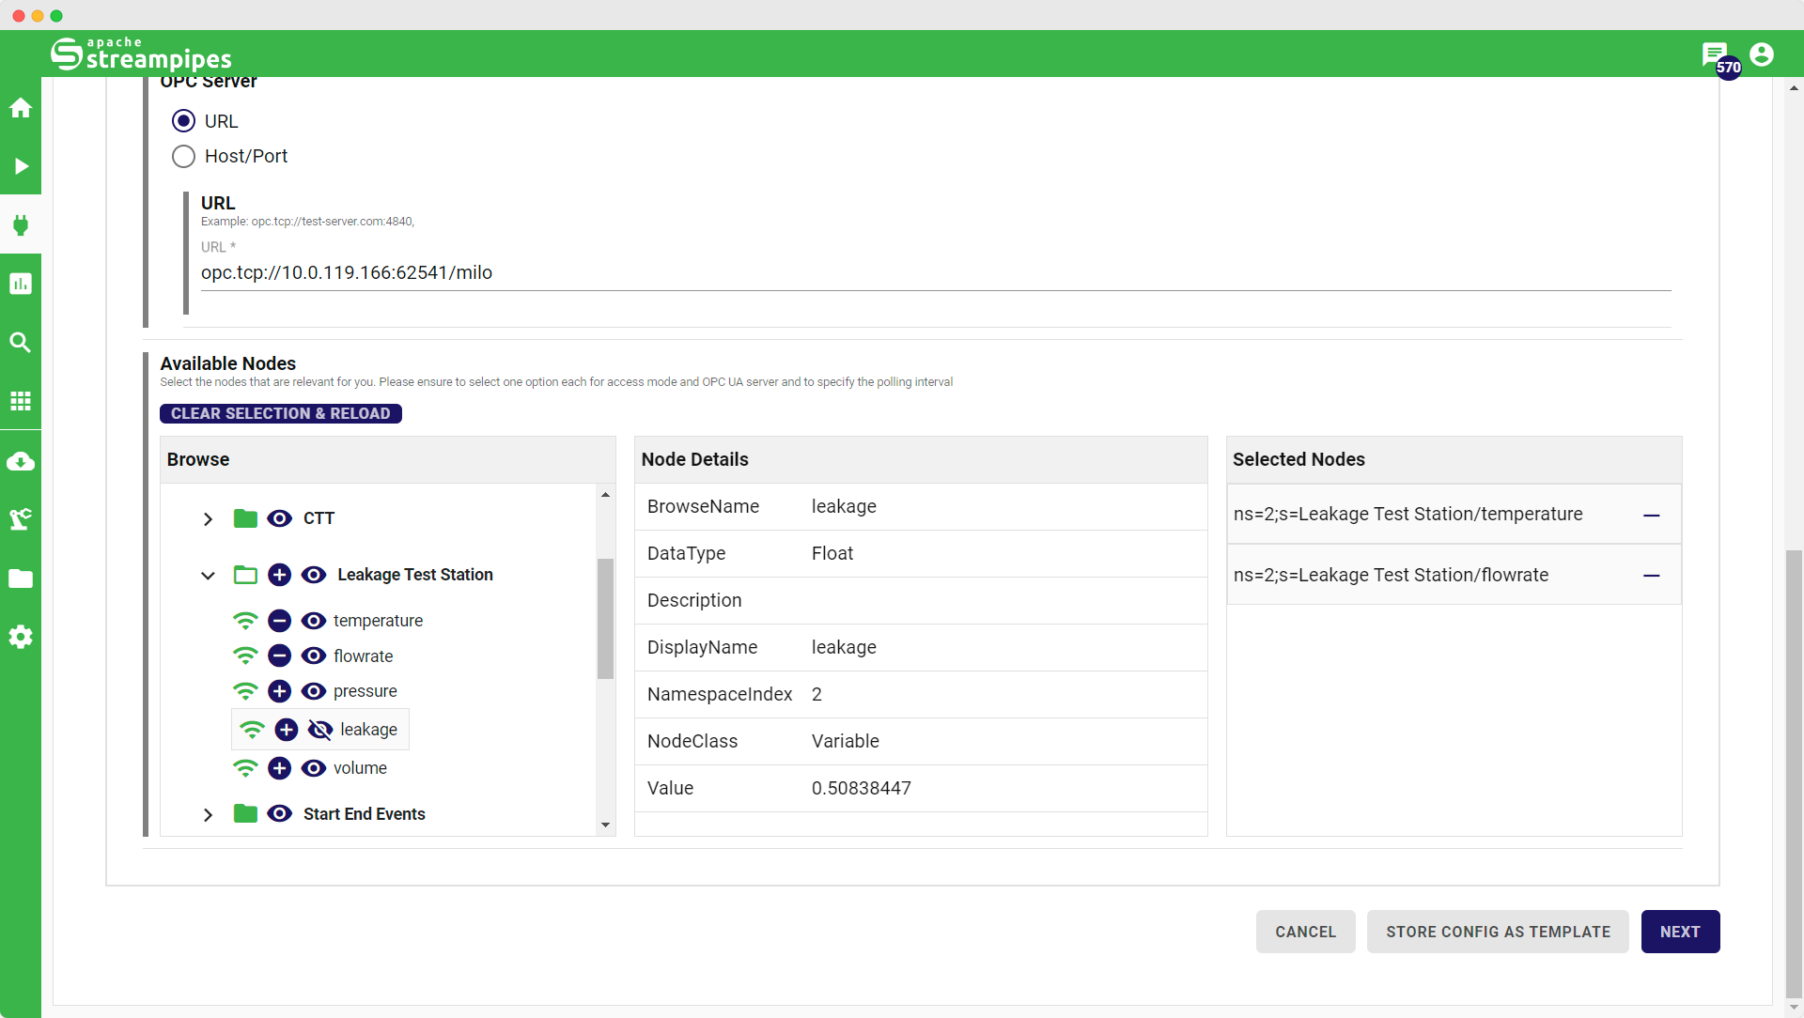Select the URL radio option

point(184,121)
